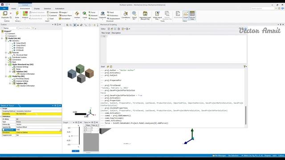Viewport: 285px width, 160px height.
Task: Click the Direct FE icon
Action: (x=134, y=14)
